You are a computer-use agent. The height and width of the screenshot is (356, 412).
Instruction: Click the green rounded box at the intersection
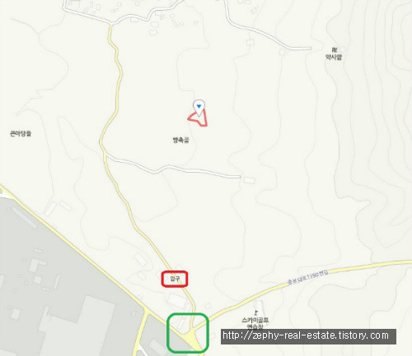[x=188, y=333]
